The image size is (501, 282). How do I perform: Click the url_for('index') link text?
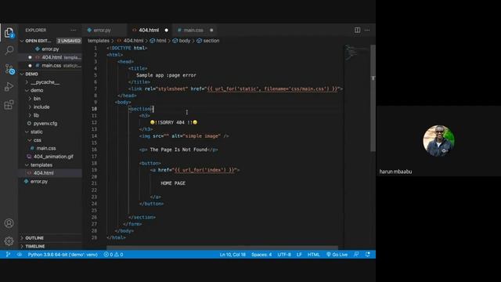pyautogui.click(x=205, y=170)
